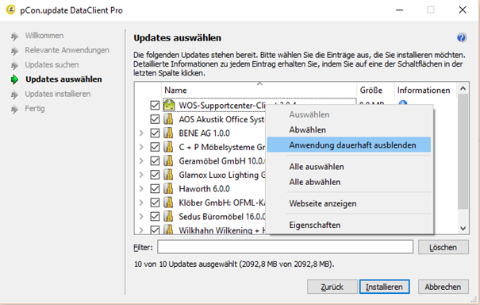The width and height of the screenshot is (480, 305).
Task: Select Webseite anzeigen menu entry
Action: click(349, 203)
